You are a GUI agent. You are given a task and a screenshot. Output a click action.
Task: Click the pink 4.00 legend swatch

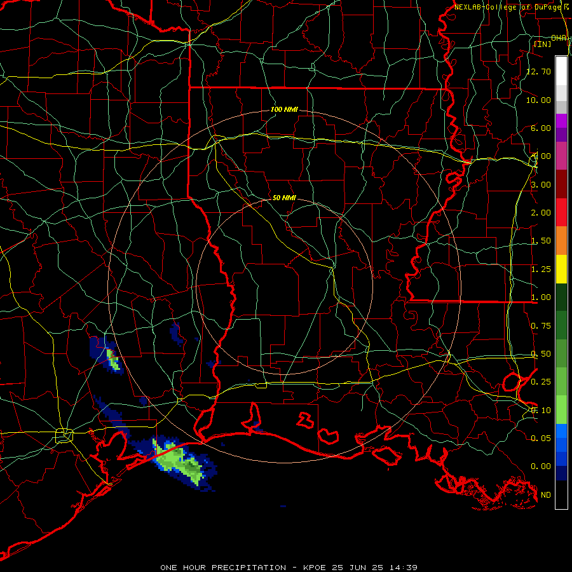561,156
